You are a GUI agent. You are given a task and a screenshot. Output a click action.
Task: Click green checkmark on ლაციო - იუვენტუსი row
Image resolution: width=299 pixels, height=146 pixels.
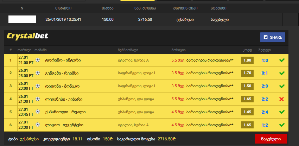point(282,125)
